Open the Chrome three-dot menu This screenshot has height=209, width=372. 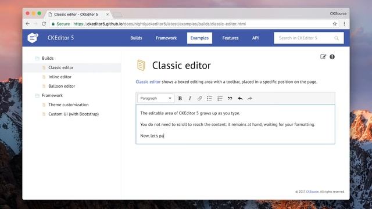click(x=344, y=24)
